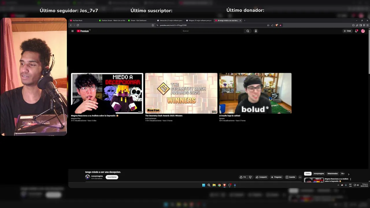Viewport: 370px width, 208px height.
Task: Start voice search with the microphone icon
Action: pyautogui.click(x=256, y=31)
